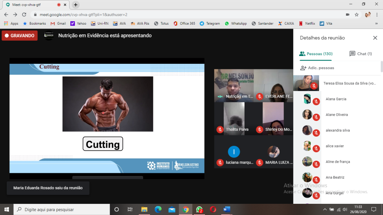This screenshot has height=215, width=383.
Task: Click Aline de frança's muted microphone icon
Action: (316, 164)
